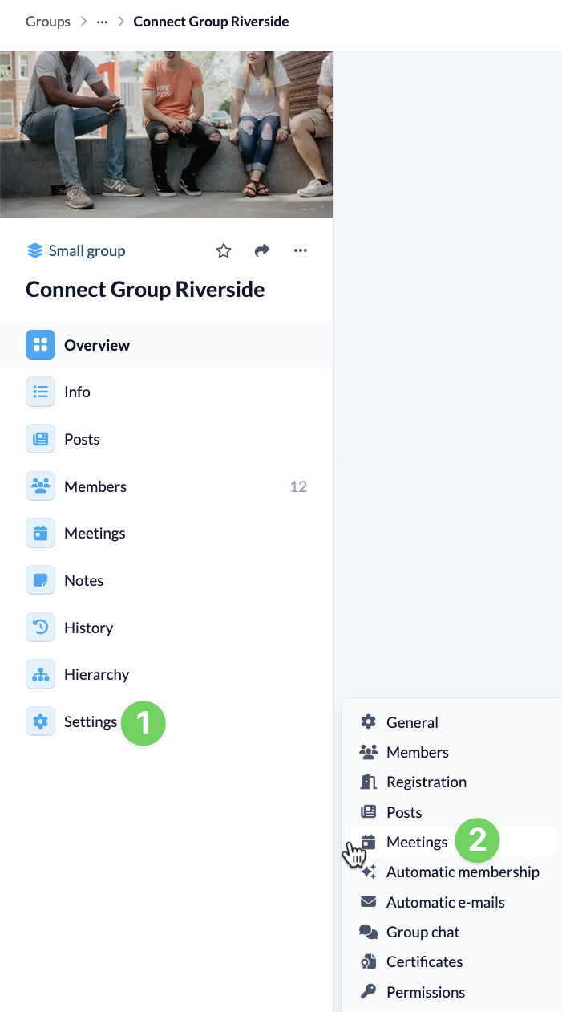Screen dimensions: 562x1012
Task: Open Automatic e-mails settings entry
Action: 444,902
